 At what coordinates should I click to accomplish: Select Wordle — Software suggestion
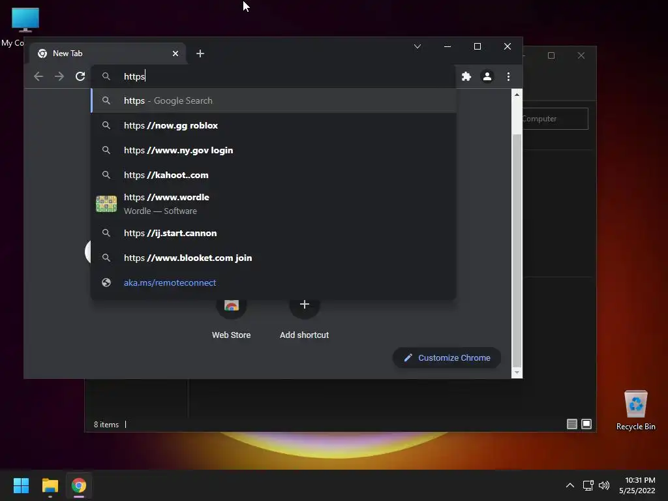point(273,204)
